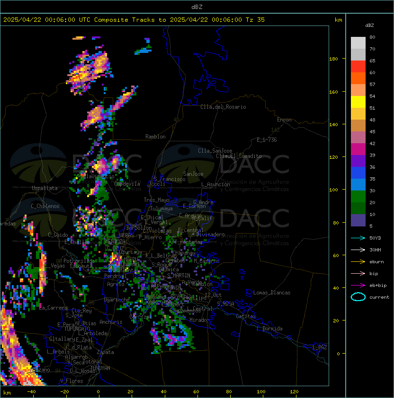Click the 'dBZ' title at top
The height and width of the screenshot is (398, 394).
click(x=197, y=7)
